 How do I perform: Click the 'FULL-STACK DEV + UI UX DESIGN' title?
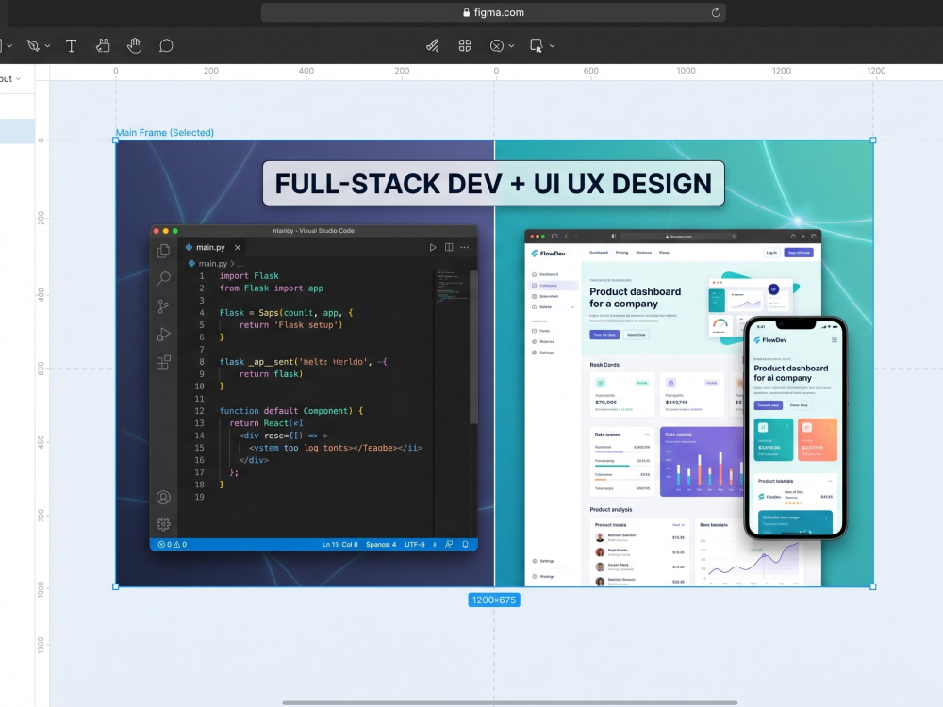494,184
